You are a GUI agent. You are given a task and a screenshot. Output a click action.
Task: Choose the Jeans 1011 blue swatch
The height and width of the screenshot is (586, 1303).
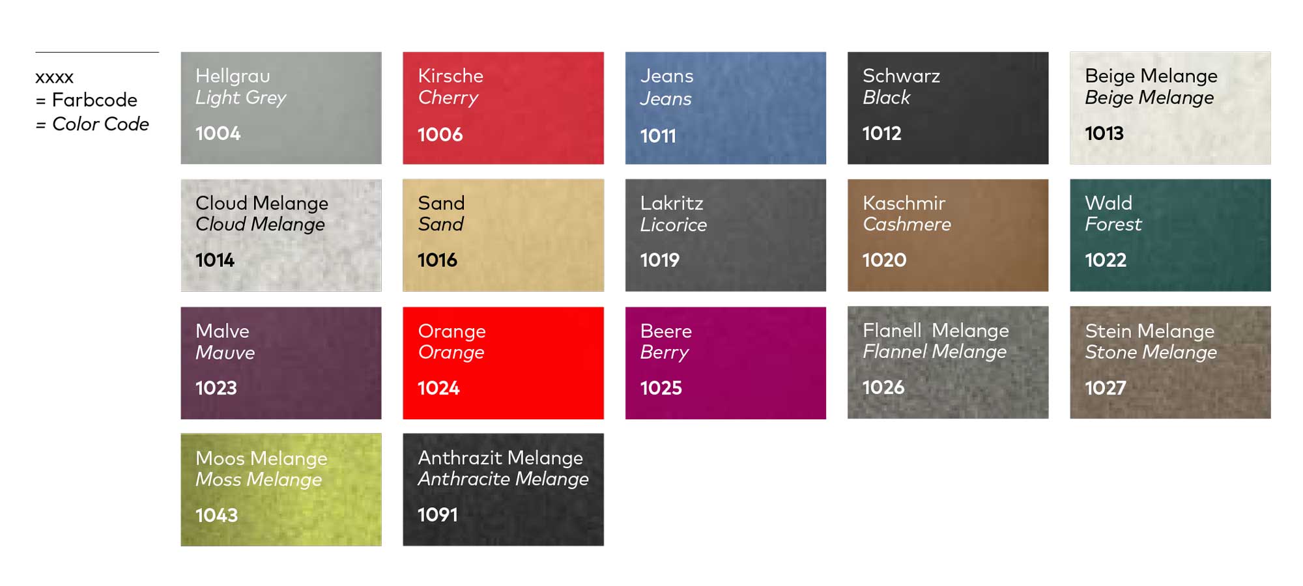(725, 108)
